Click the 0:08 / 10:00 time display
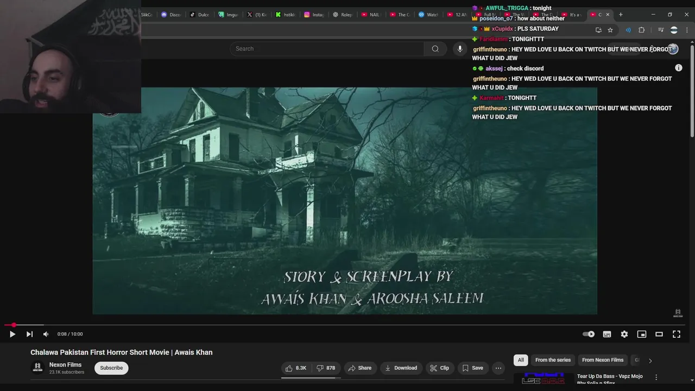 pos(70,334)
